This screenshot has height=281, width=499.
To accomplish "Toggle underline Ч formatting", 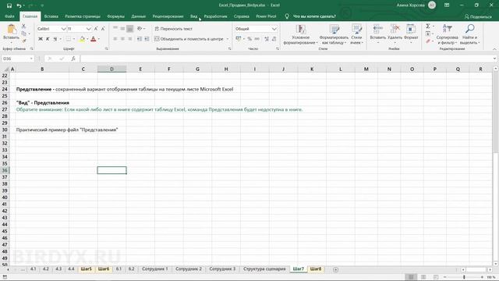I will pos(55,39).
